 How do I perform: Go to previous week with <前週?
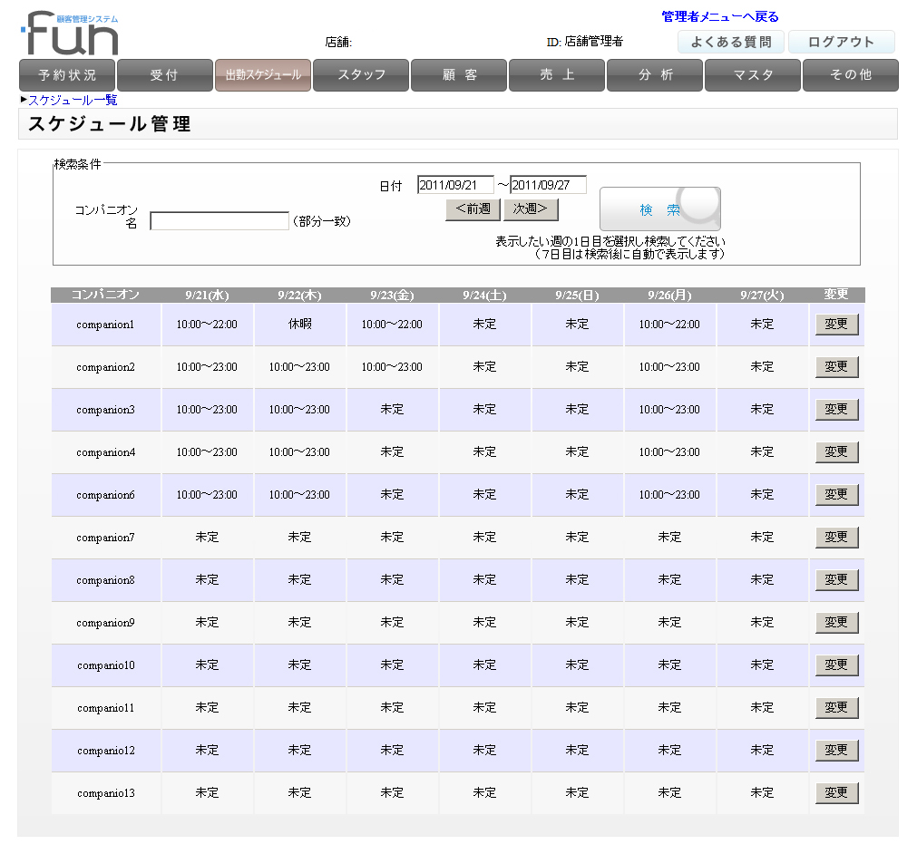tap(473, 209)
